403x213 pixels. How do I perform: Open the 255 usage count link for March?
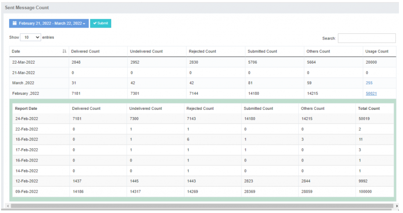[x=369, y=83]
